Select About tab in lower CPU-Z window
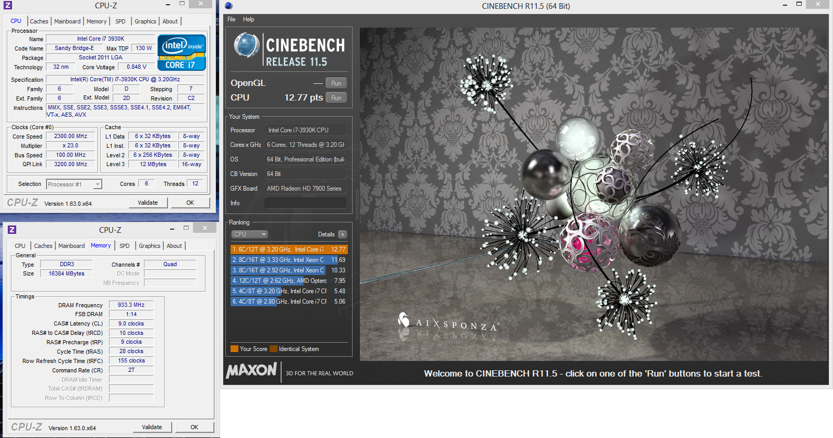This screenshot has width=833, height=438. click(174, 246)
